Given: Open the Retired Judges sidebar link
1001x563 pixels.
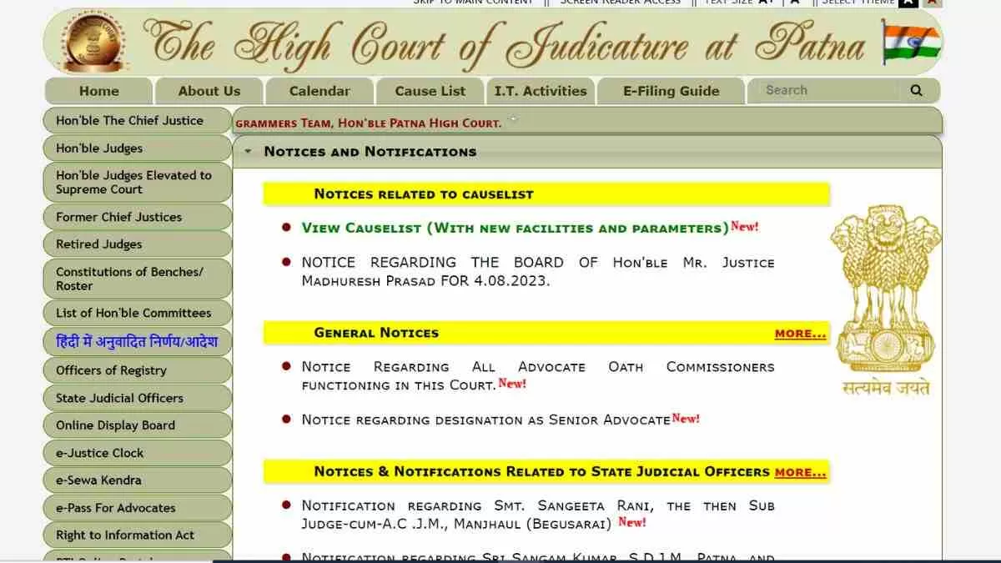Looking at the screenshot, I should 138,244.
